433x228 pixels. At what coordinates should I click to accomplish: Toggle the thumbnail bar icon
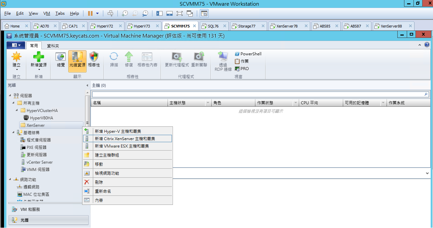coord(170,13)
